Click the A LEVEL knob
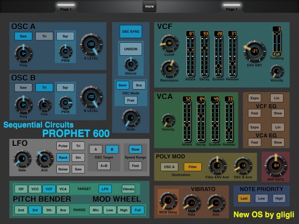 [91, 44]
